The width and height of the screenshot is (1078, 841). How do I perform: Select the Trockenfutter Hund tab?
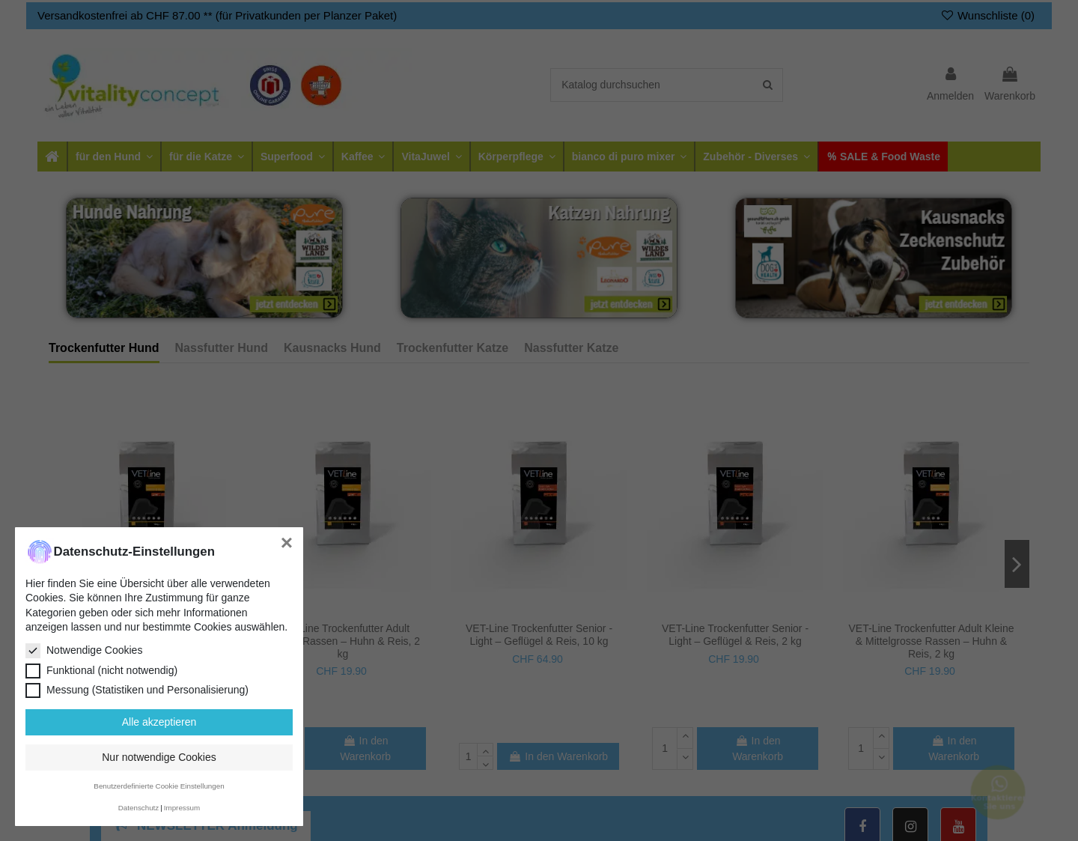coord(104,348)
